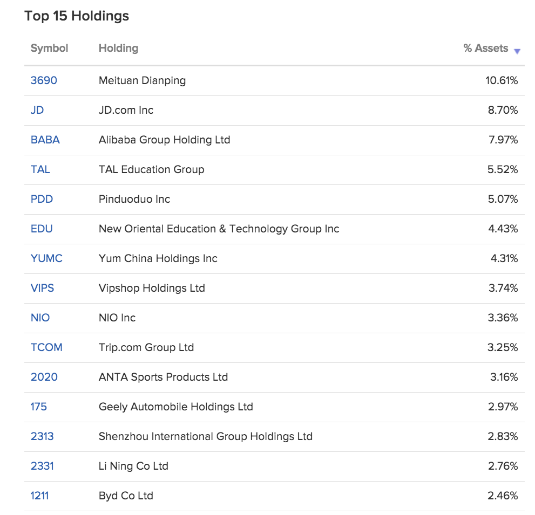Open the 2331 Li Ning symbol link
Viewport: 535px width, 515px height.
[x=42, y=466]
